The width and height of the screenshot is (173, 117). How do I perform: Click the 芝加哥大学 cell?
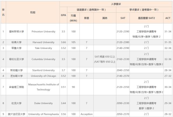pyautogui.click(x=16, y=76)
